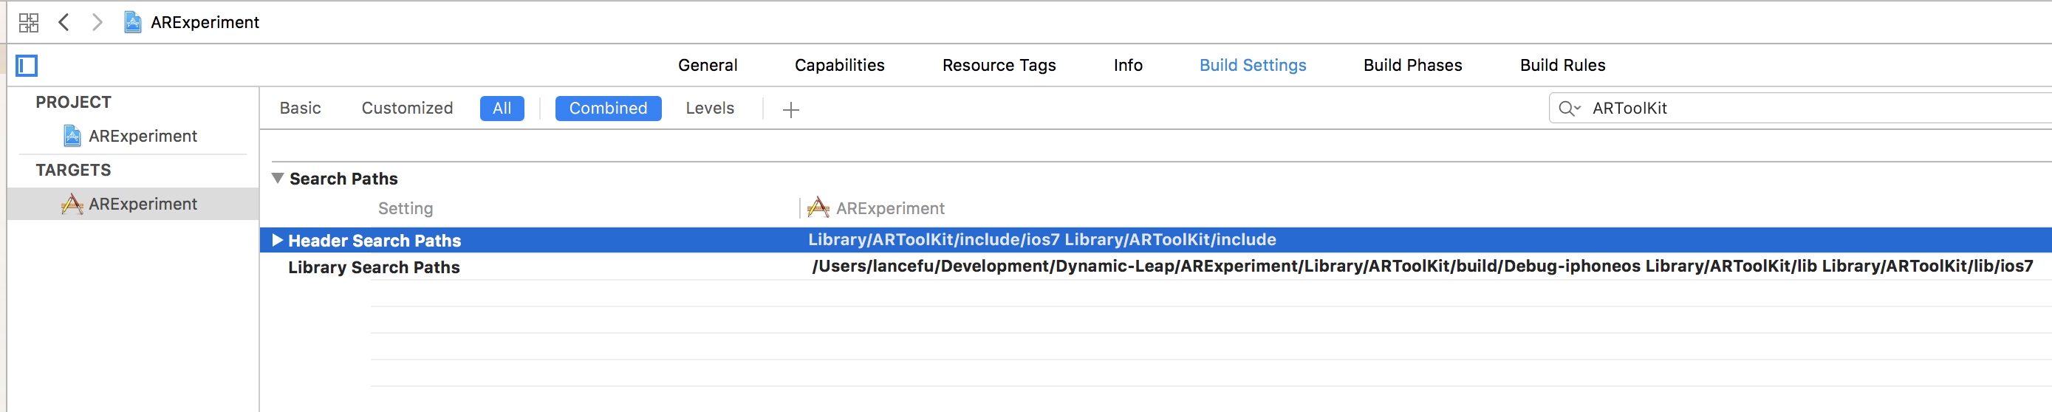
Task: Add a build setting with plus icon
Action: coord(790,109)
